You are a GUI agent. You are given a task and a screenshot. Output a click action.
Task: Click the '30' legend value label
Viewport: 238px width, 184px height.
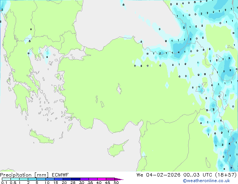tap(81, 182)
